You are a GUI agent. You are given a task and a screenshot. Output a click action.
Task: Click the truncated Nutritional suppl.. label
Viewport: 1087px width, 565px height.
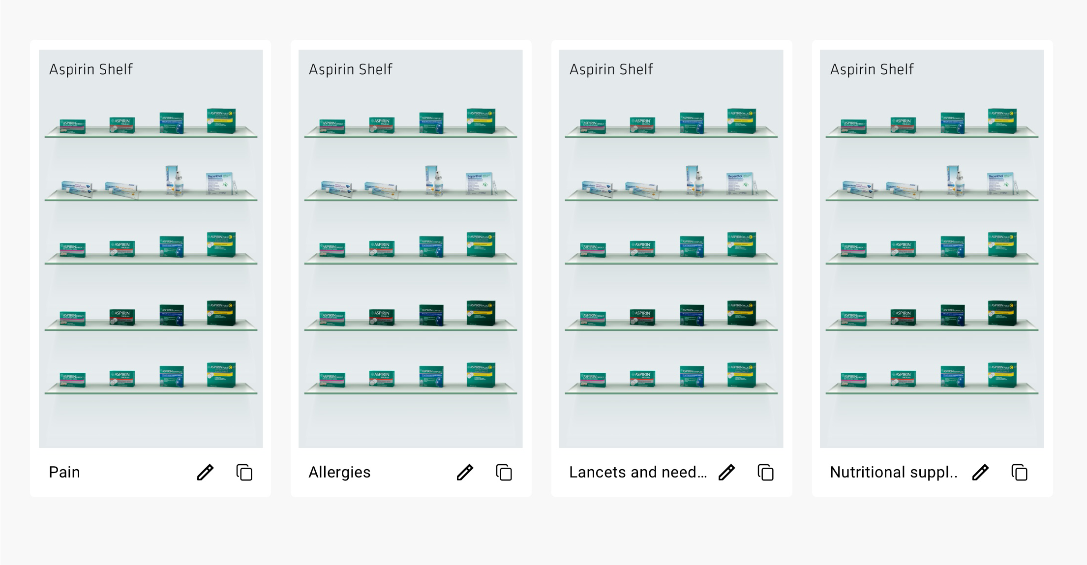tap(894, 472)
